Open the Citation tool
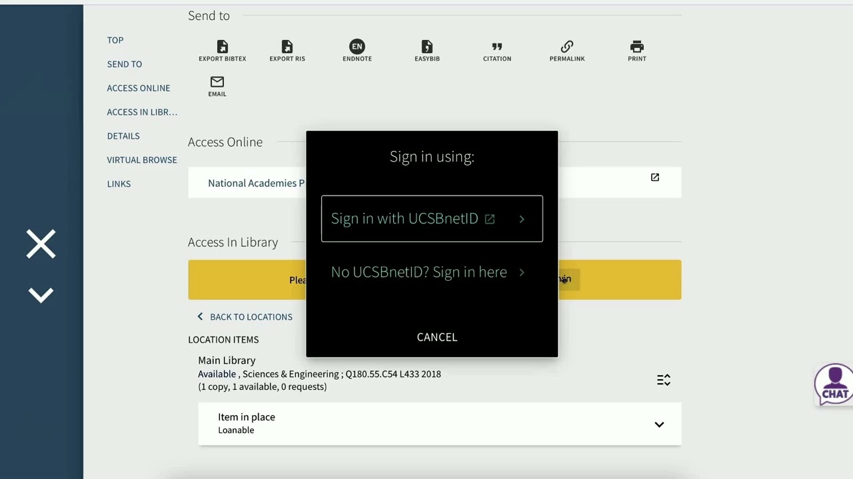Screen dimensions: 853x479 pyautogui.click(x=497, y=51)
